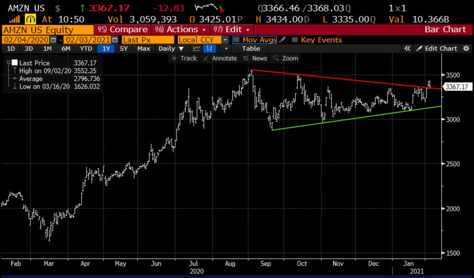Select the 5Y range tab
474x278 pixels.
124,48
